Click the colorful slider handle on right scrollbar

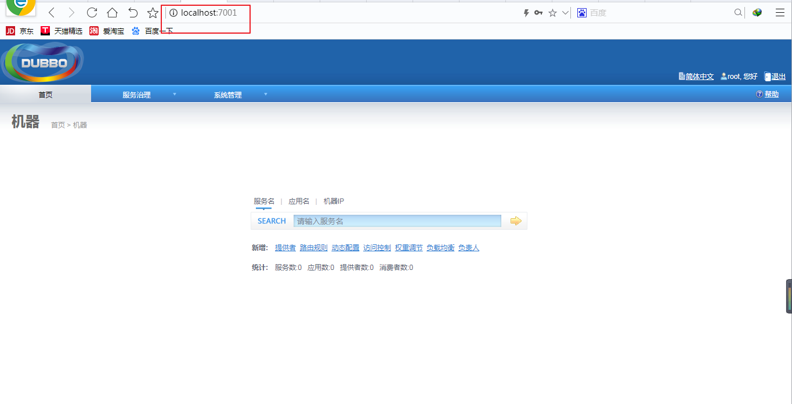pos(788,295)
